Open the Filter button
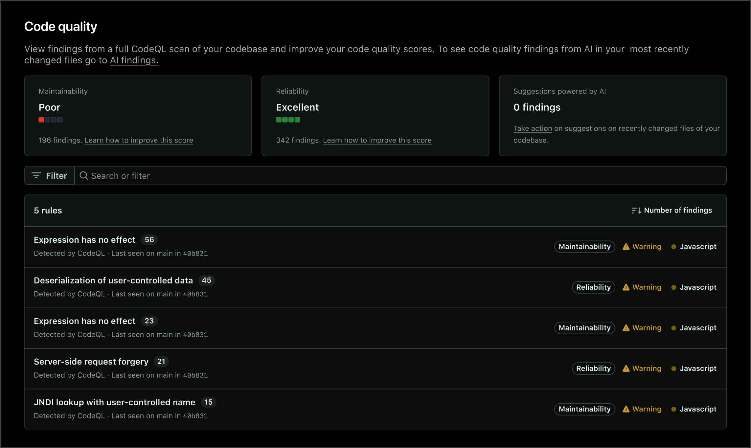 (50, 175)
